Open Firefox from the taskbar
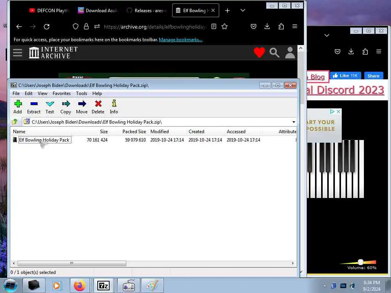Screen dimensions: 391x293 (79, 285)
